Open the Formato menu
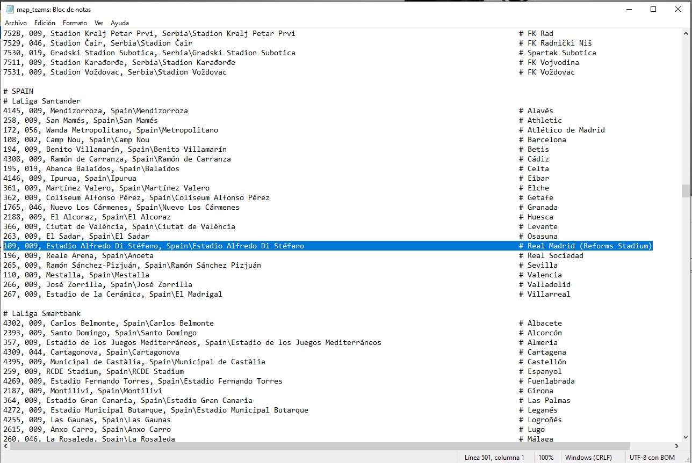The image size is (692, 463). click(x=75, y=23)
